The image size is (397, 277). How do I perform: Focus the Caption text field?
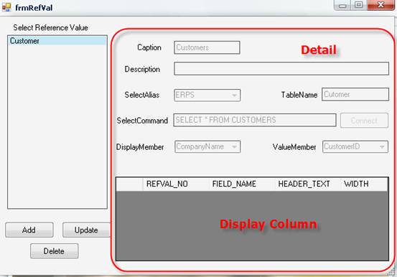pyautogui.click(x=207, y=47)
